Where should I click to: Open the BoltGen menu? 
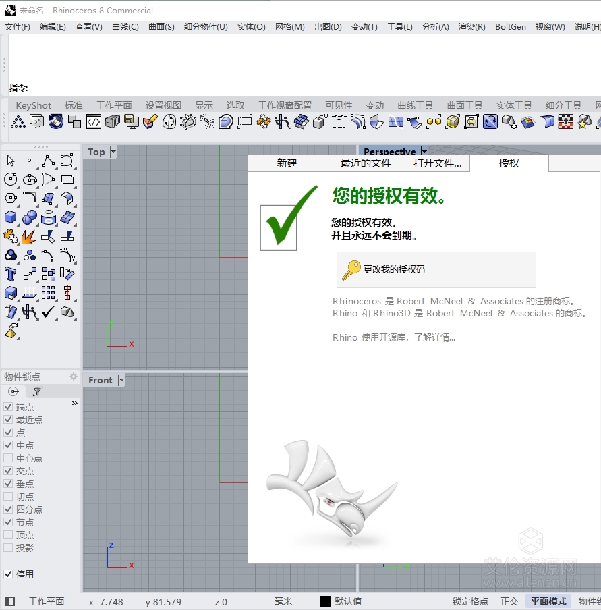[x=511, y=27]
